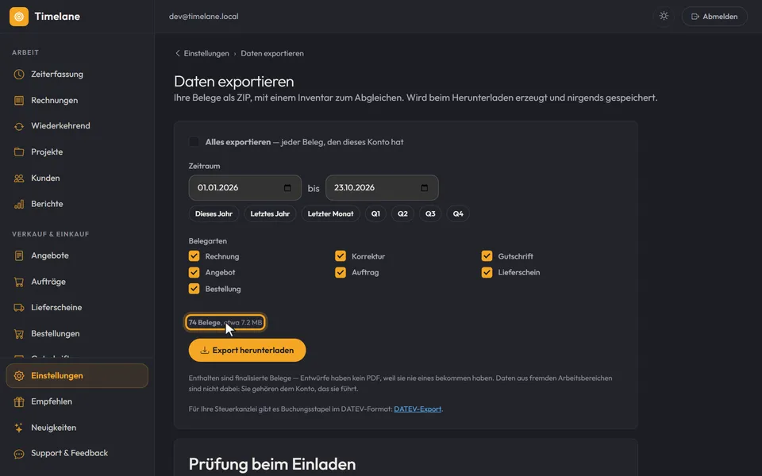Uncheck the Lieferschein document type
The height and width of the screenshot is (476, 762).
click(x=487, y=272)
